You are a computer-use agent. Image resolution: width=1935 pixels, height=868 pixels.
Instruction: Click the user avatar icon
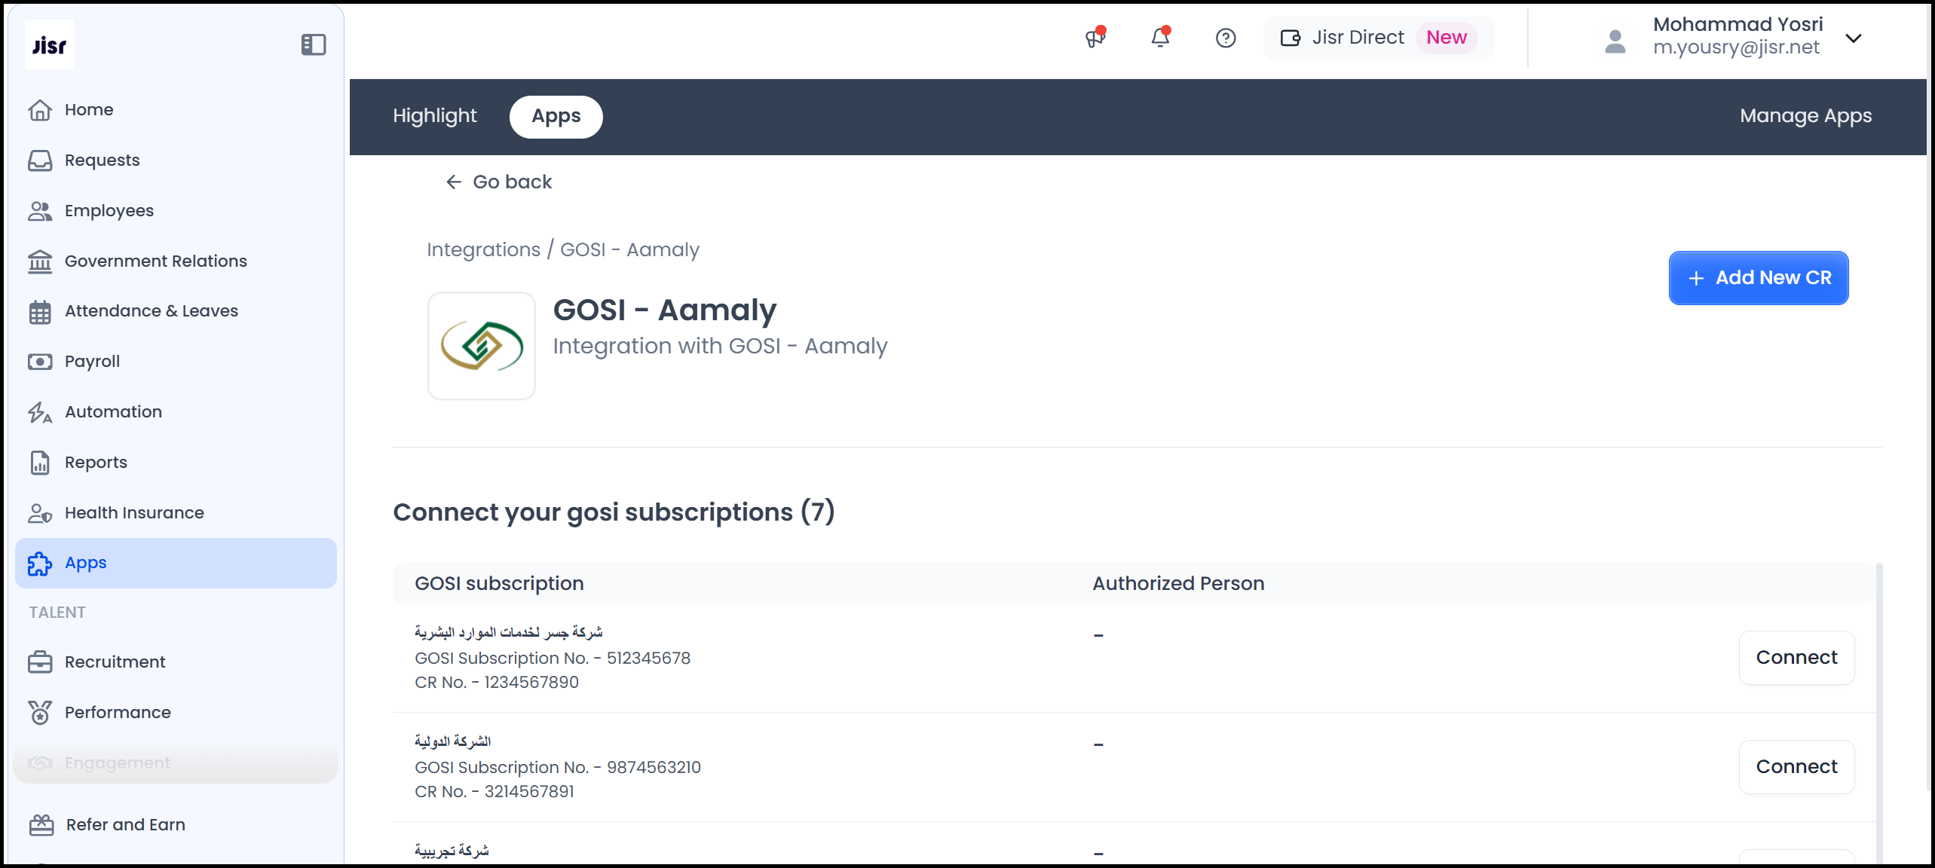1615,41
